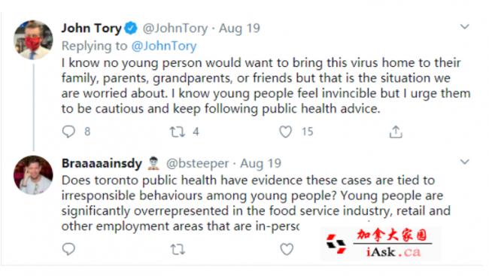Screen dimensions: 489x276
Task: Like John Tory's tweet
Action: point(285,132)
